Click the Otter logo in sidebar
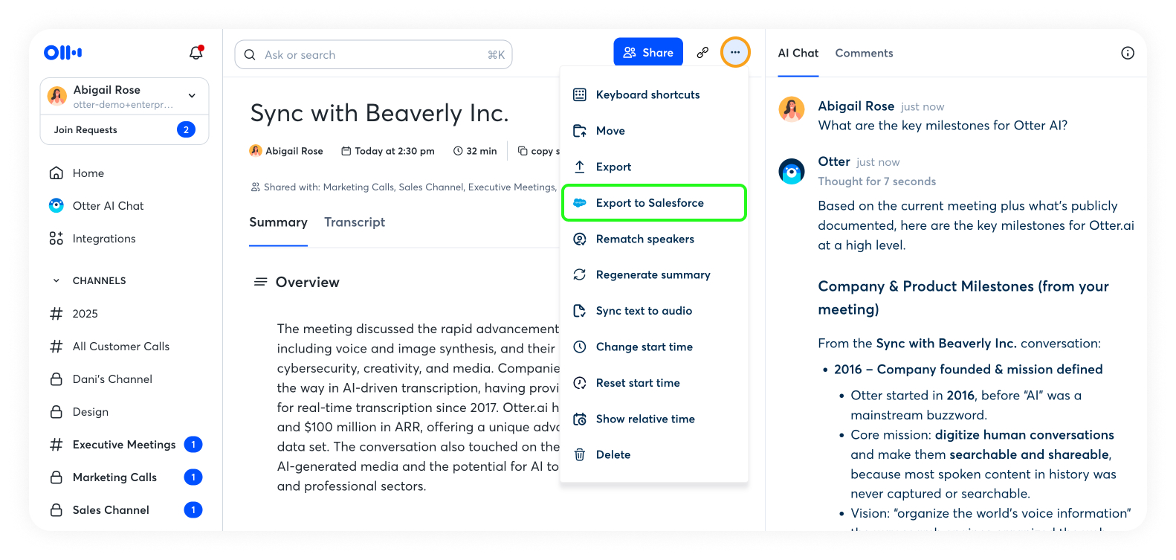1176x560 pixels. coord(63,52)
